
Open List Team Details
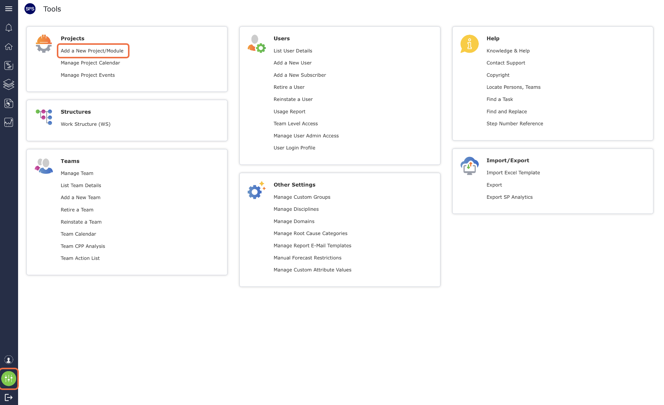[x=81, y=186]
